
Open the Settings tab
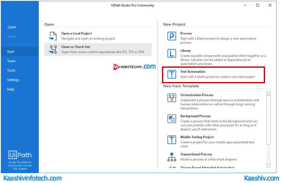click(x=13, y=80)
